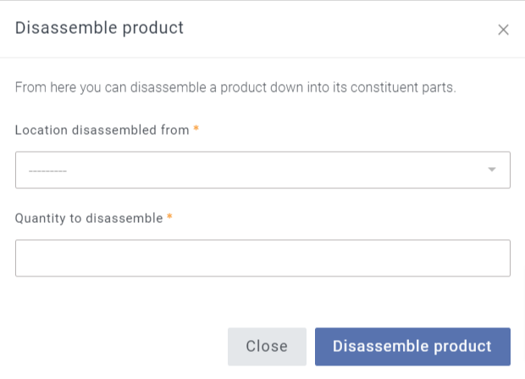
Task: Place the cursor in the empty quantity text box
Action: (262, 259)
